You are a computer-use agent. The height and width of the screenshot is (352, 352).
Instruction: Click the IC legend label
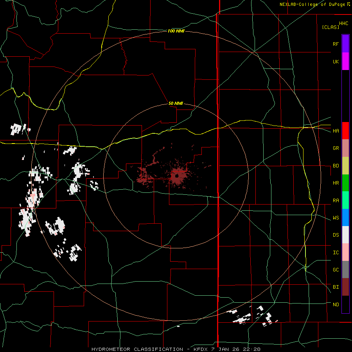(x=336, y=253)
